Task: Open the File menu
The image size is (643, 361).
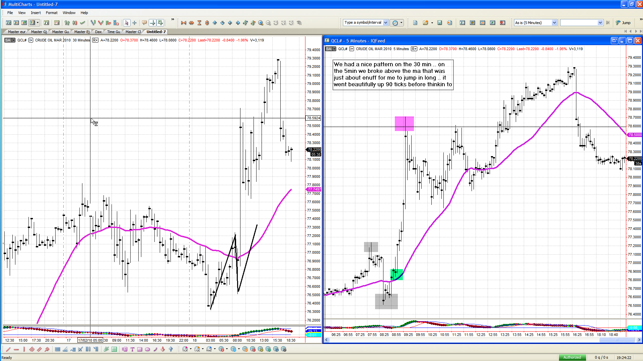Action: [x=10, y=13]
